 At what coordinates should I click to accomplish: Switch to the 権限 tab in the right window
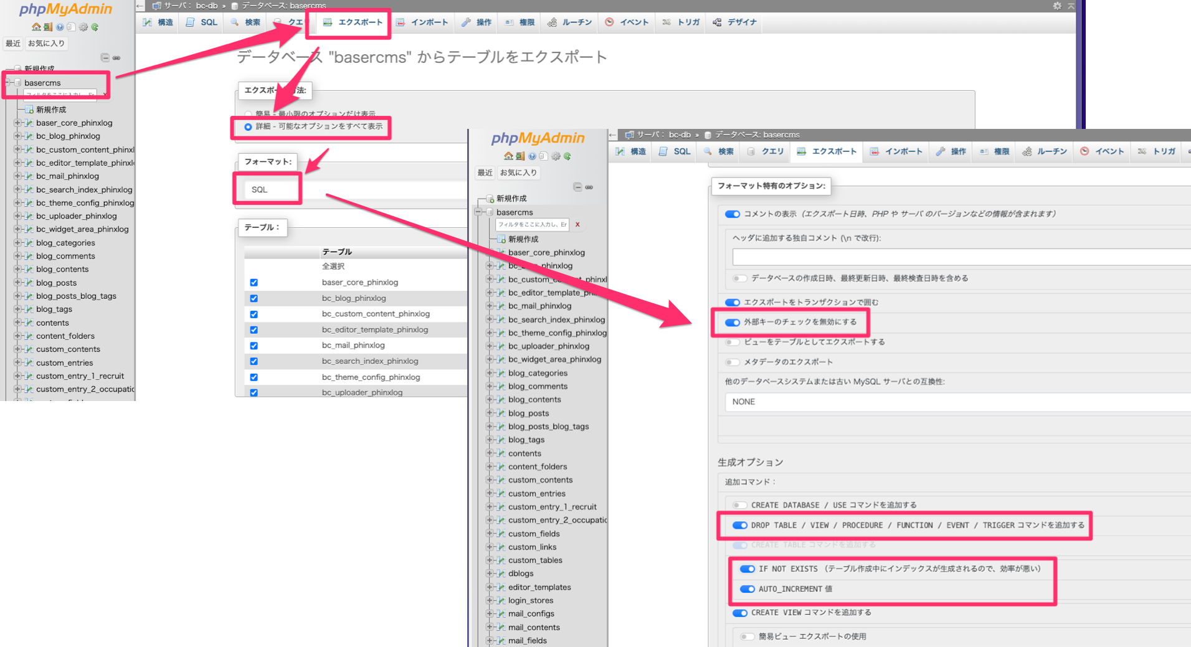pyautogui.click(x=994, y=152)
